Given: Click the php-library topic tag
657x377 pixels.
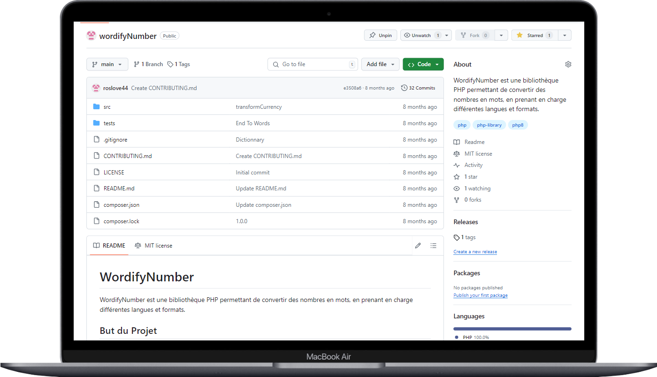Looking at the screenshot, I should point(489,125).
